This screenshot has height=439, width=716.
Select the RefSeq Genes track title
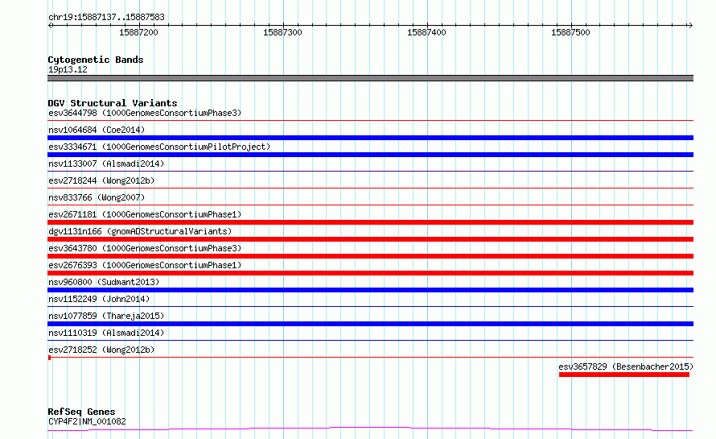(x=81, y=412)
